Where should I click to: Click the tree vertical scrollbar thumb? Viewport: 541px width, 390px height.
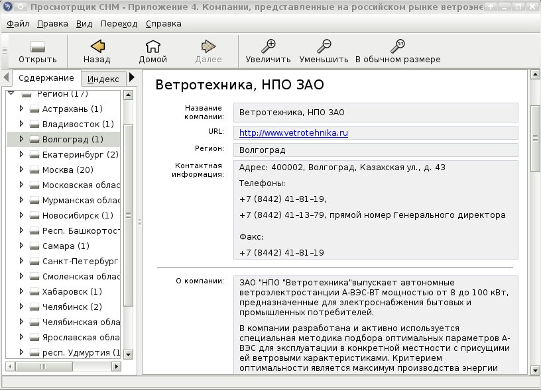click(128, 215)
